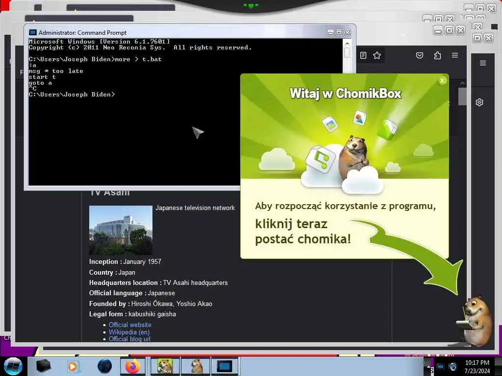The width and height of the screenshot is (502, 376).
Task: Click the monitor icon in system tray
Action: click(x=441, y=366)
